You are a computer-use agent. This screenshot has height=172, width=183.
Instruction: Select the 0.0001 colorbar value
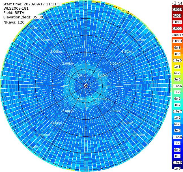(177, 41)
